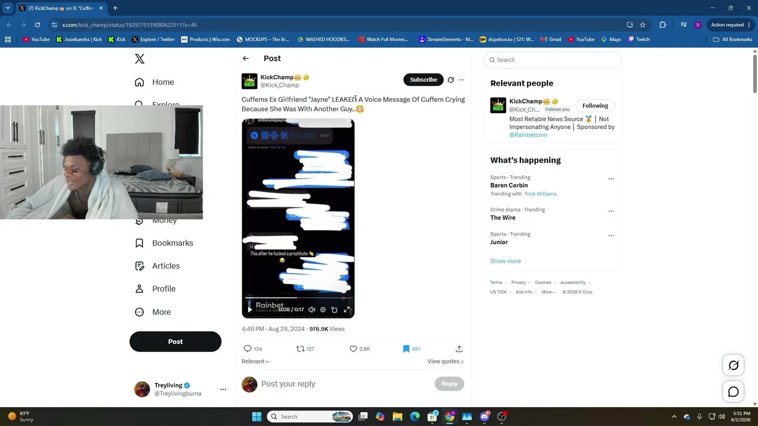Show hidden system tray icons
The width and height of the screenshot is (758, 426).
point(674,417)
